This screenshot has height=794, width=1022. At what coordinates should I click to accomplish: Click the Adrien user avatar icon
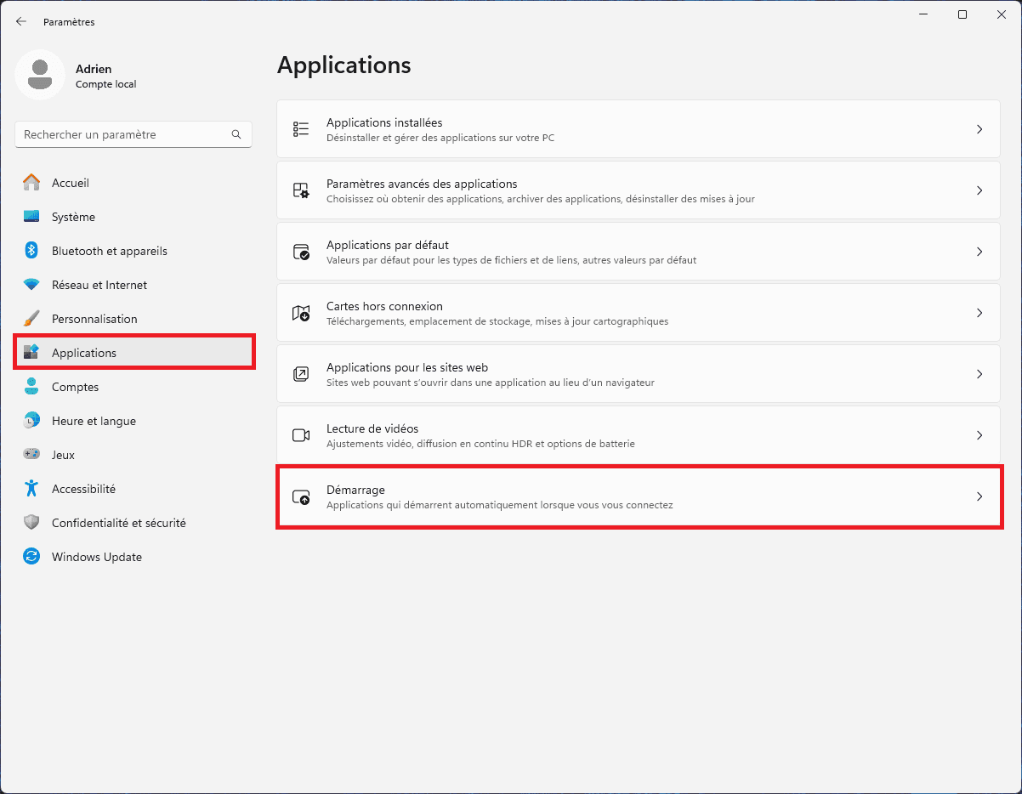[40, 74]
